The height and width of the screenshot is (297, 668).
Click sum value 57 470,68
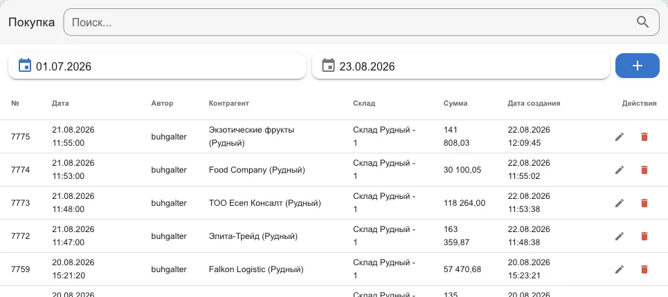click(462, 269)
